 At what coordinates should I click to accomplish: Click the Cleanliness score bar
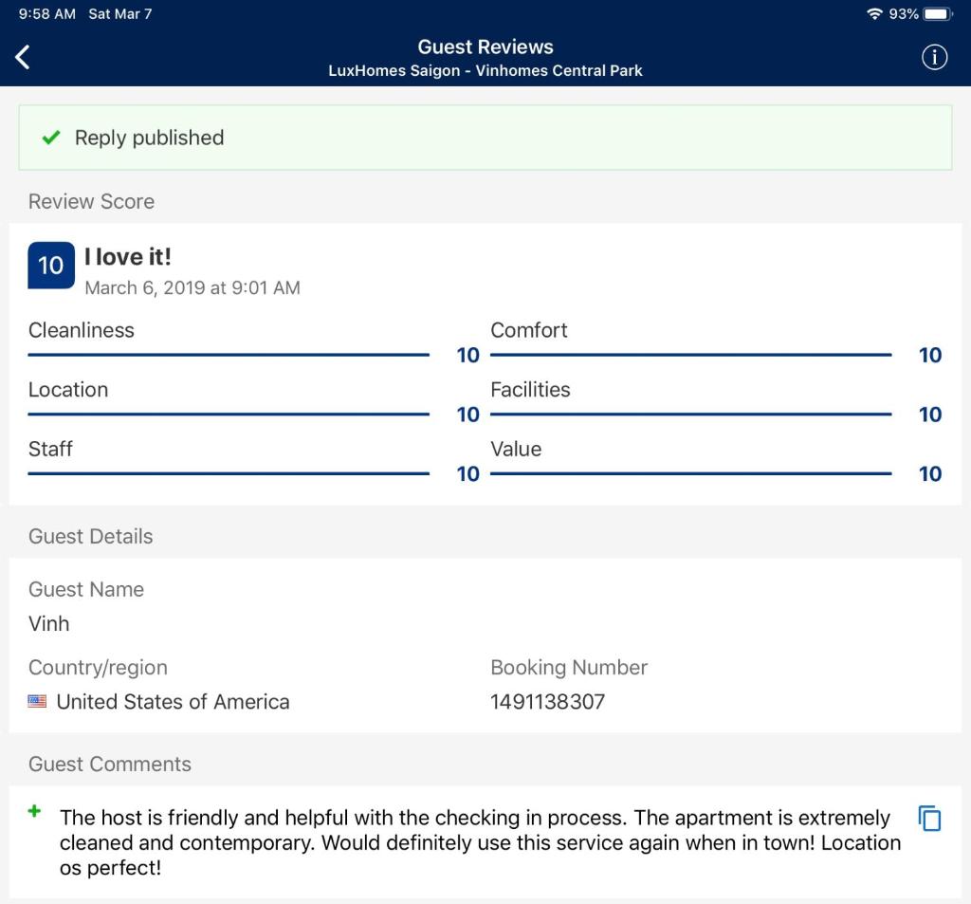(x=229, y=355)
